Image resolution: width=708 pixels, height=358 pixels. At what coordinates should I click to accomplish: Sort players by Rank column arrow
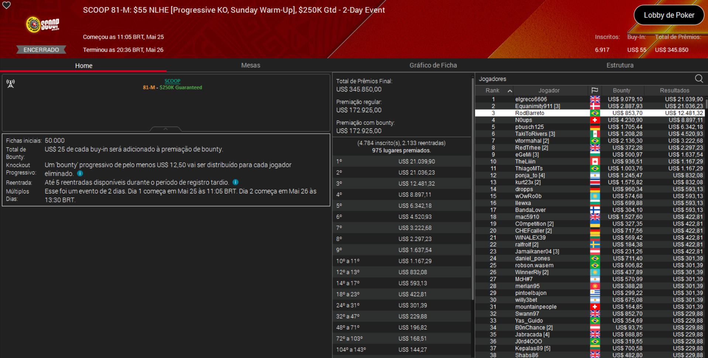point(510,91)
